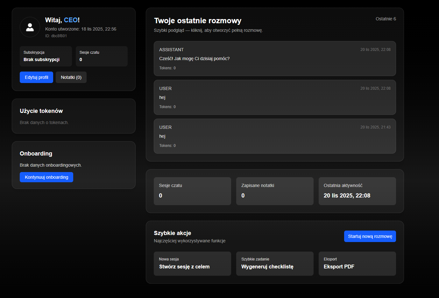
Task: Click the 'Użycie tokenów' panel heading
Action: 41,111
